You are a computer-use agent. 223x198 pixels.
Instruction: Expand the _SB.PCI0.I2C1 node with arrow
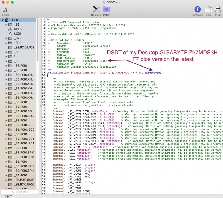pyautogui.click(x=6, y=139)
